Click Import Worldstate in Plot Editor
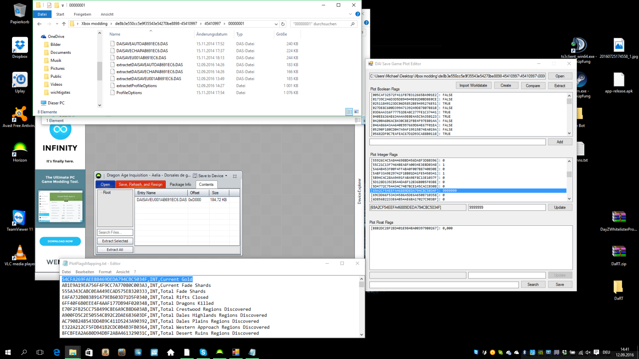 coord(473,85)
